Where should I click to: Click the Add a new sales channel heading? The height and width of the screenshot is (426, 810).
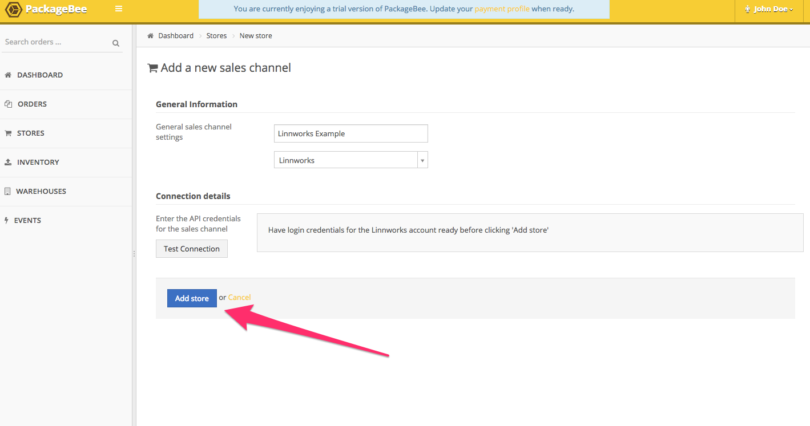[x=226, y=68]
